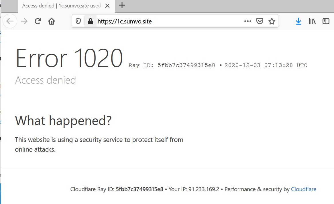This screenshot has height=204, width=334.
Task: Follow the Cloudflare link in the footer
Action: (x=304, y=189)
